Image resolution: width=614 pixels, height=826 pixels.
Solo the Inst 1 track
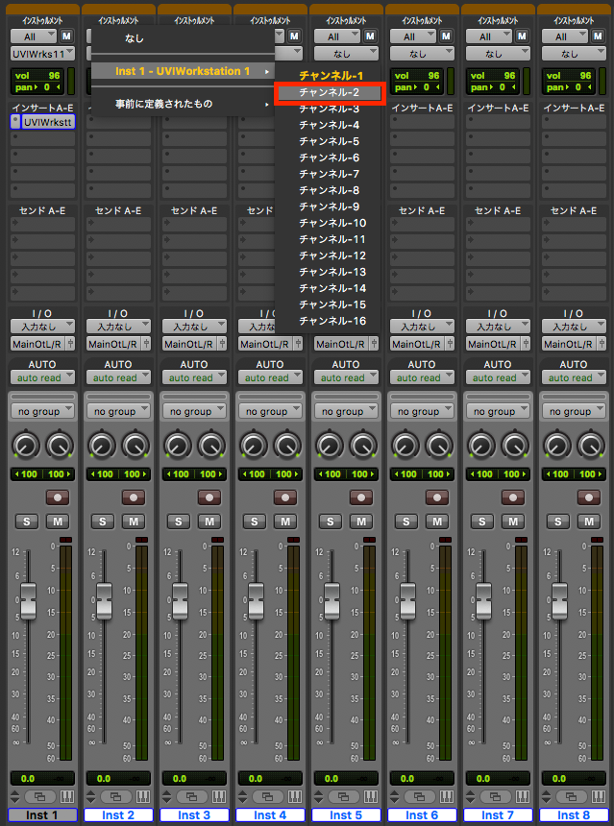point(27,522)
